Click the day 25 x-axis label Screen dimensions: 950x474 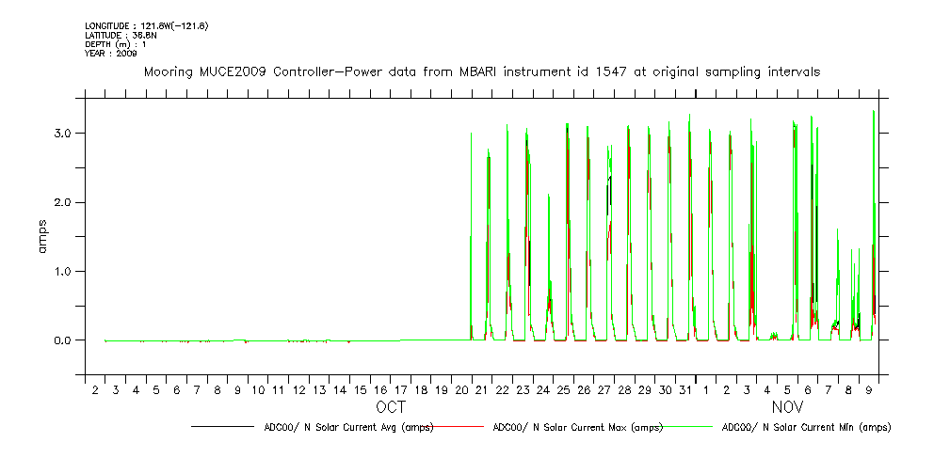[564, 389]
